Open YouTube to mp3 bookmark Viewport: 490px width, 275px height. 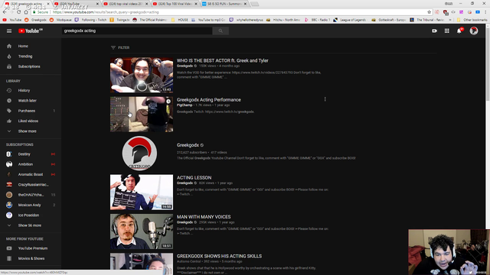[x=208, y=20]
